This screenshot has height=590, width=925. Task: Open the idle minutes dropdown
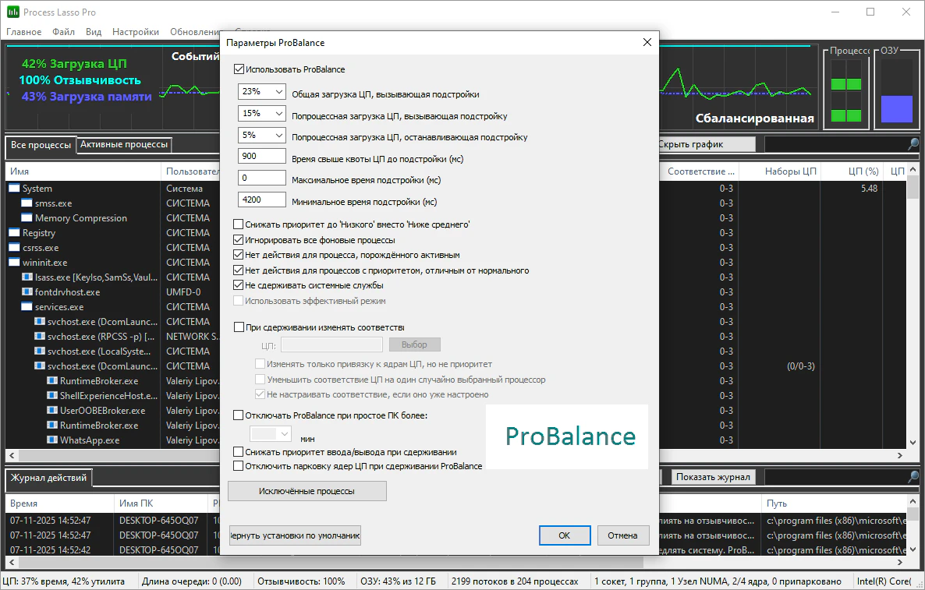(x=271, y=434)
